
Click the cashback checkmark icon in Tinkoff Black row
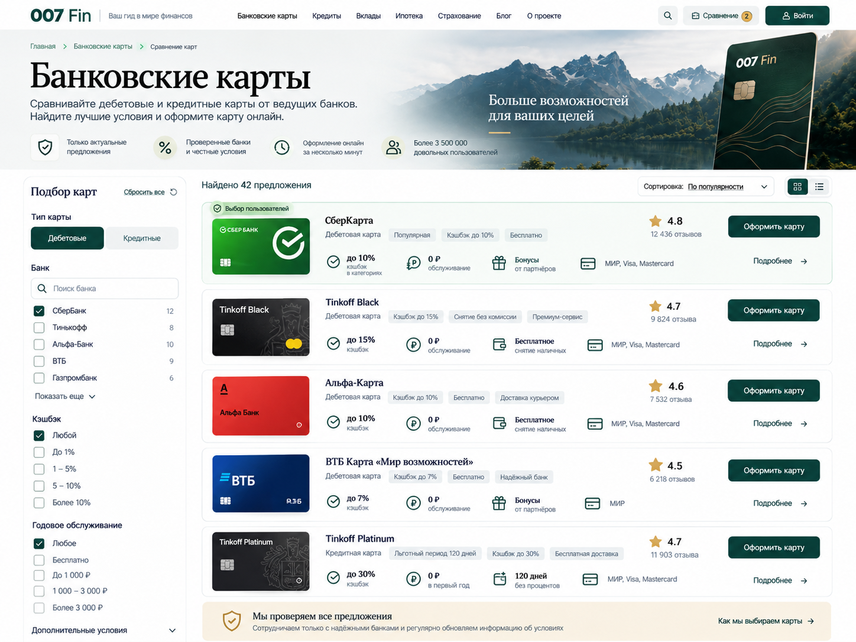(333, 343)
